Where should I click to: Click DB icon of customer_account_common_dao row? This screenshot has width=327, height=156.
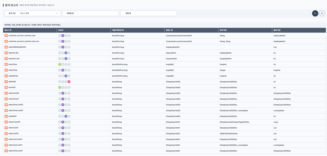pos(6,36)
